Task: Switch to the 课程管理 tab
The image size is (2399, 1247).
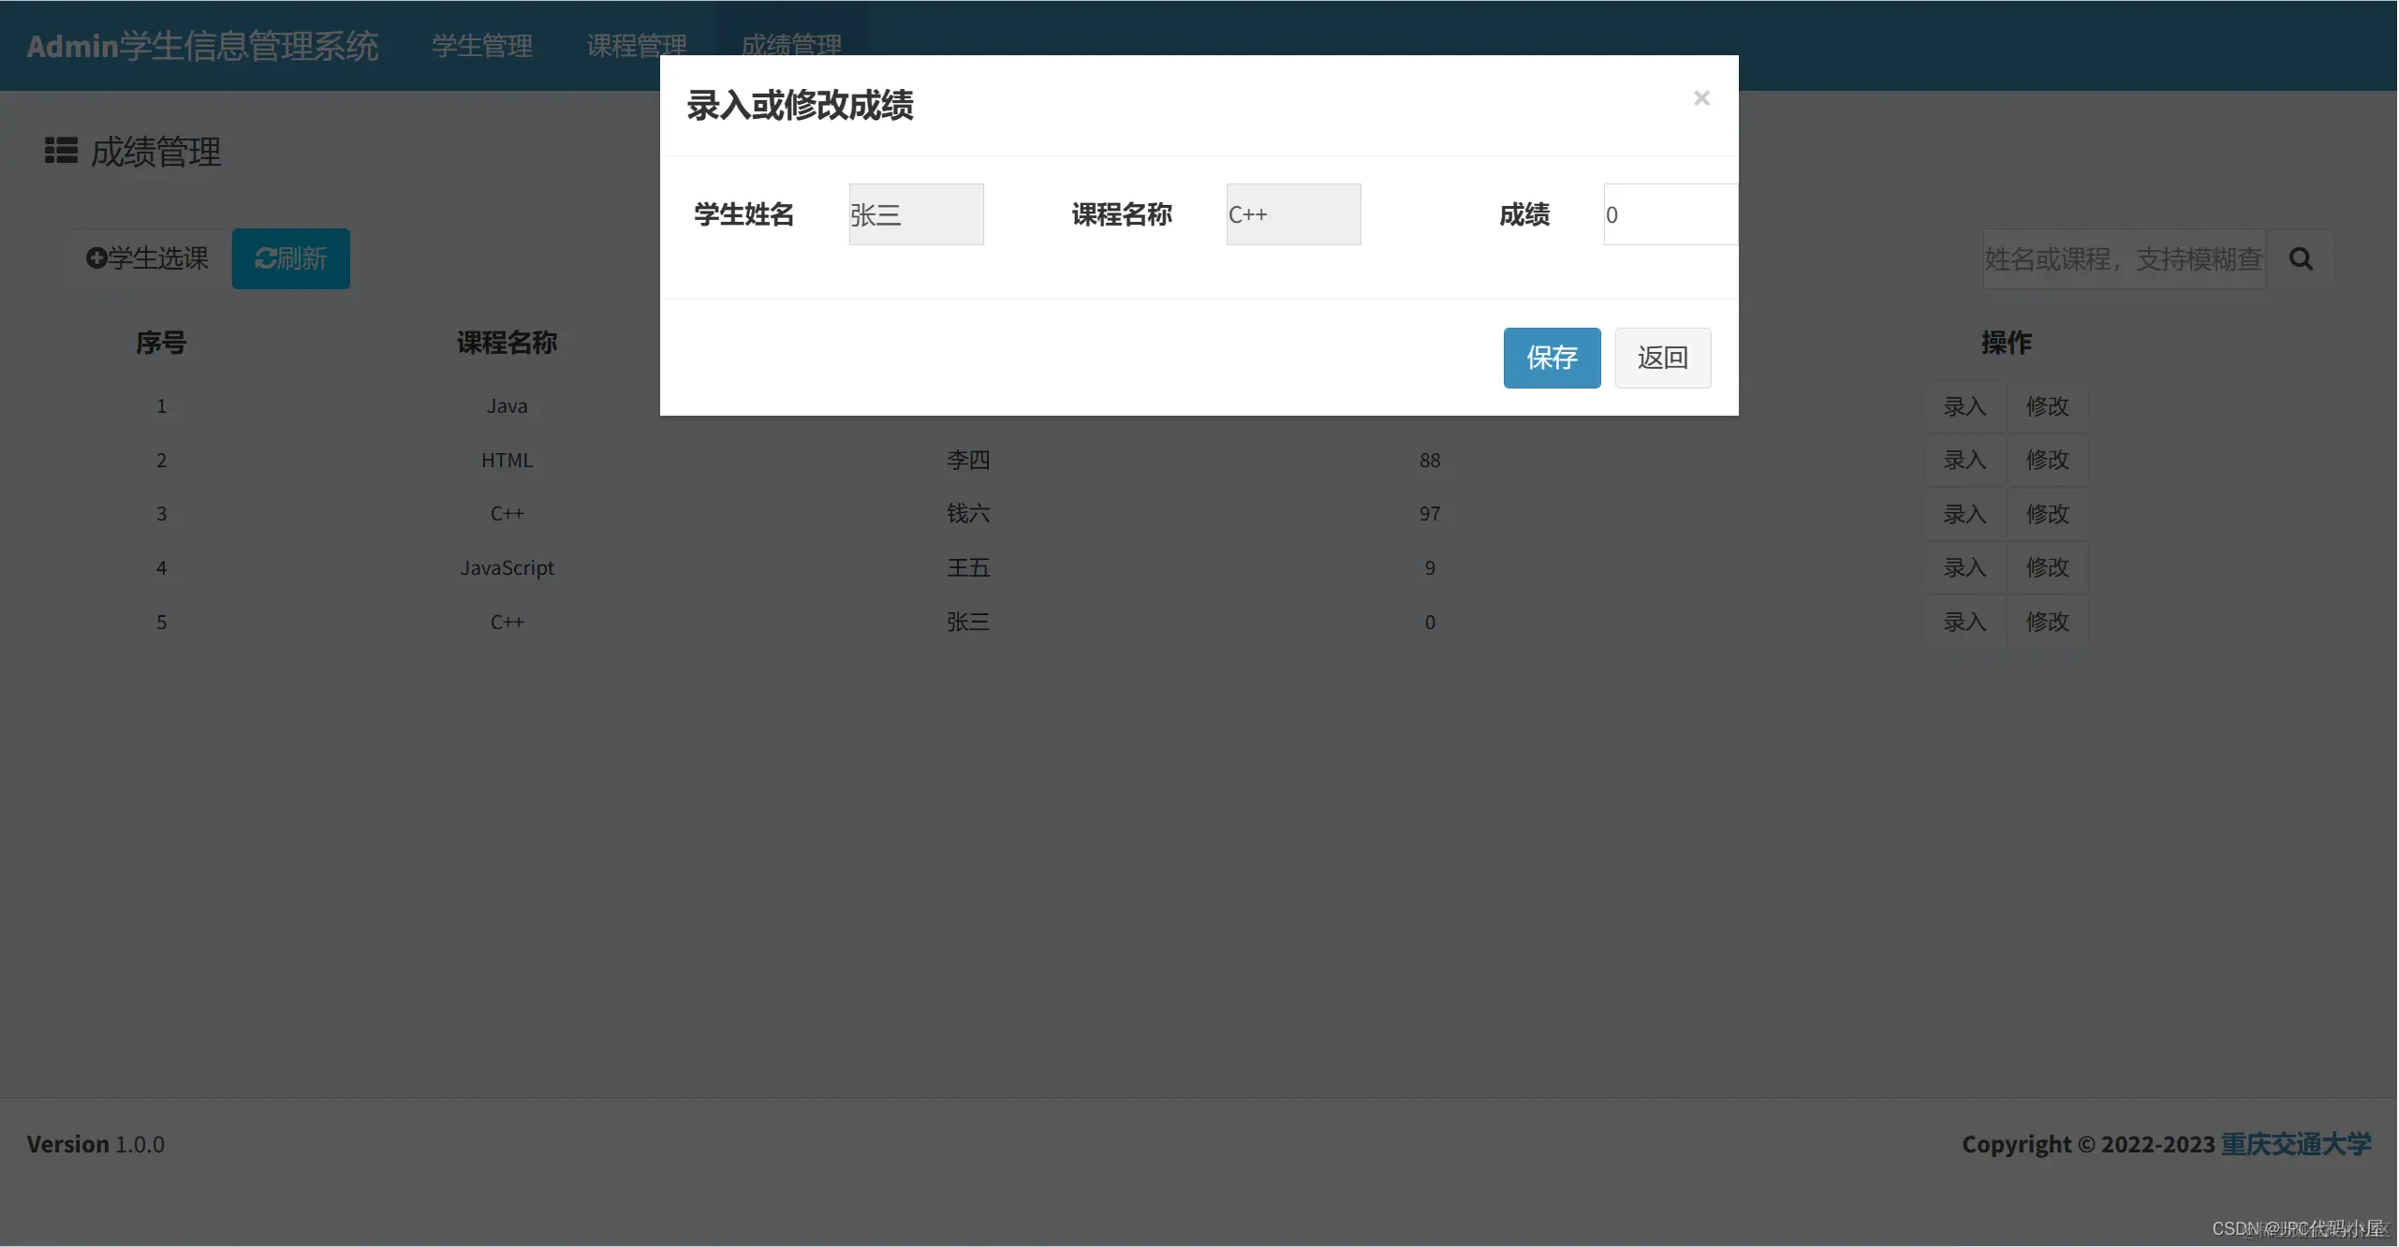Action: point(636,45)
